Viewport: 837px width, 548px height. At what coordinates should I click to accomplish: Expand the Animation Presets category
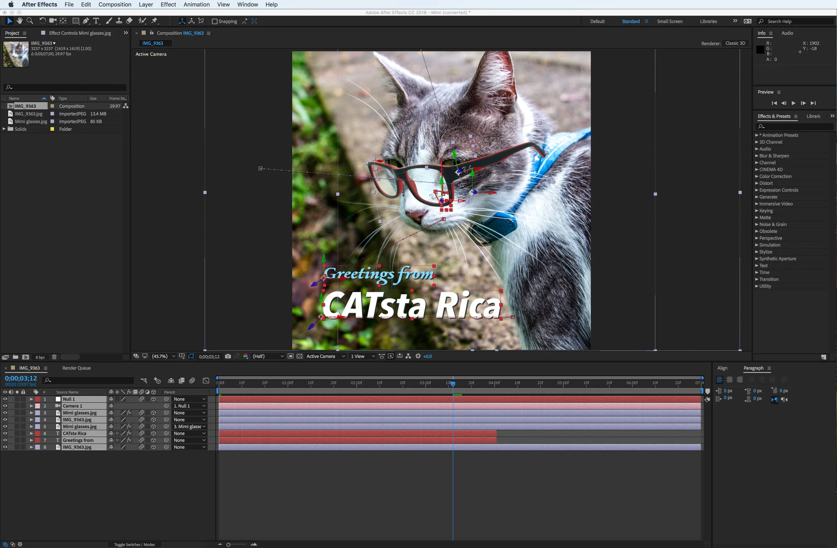click(756, 135)
